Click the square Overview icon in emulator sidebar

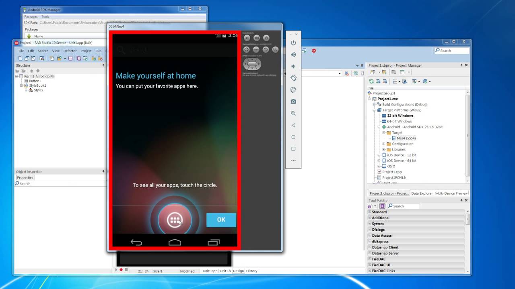(x=293, y=149)
